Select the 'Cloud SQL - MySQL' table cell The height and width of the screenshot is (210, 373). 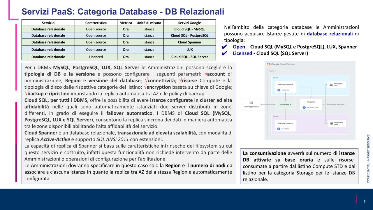pos(189,29)
